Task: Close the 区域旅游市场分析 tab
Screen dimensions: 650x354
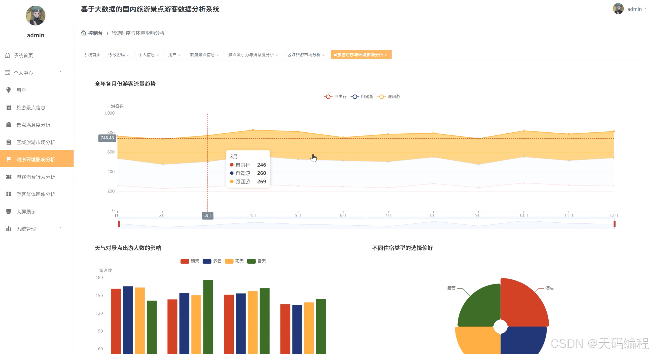Action: [323, 55]
